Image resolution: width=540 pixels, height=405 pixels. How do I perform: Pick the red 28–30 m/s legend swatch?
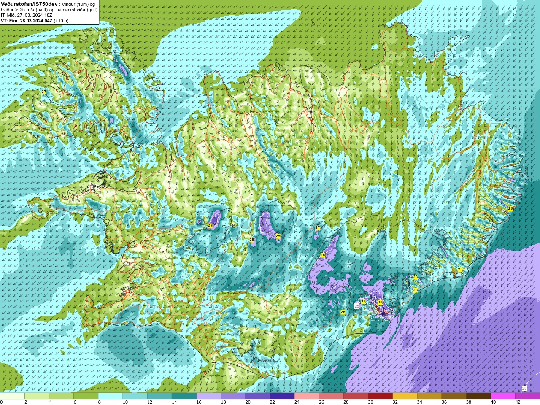point(356,396)
